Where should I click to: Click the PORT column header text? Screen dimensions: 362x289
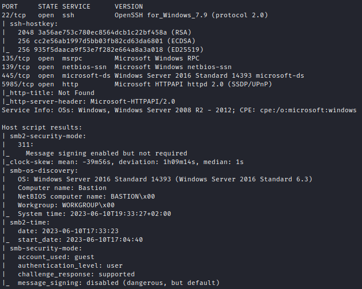click(10, 6)
